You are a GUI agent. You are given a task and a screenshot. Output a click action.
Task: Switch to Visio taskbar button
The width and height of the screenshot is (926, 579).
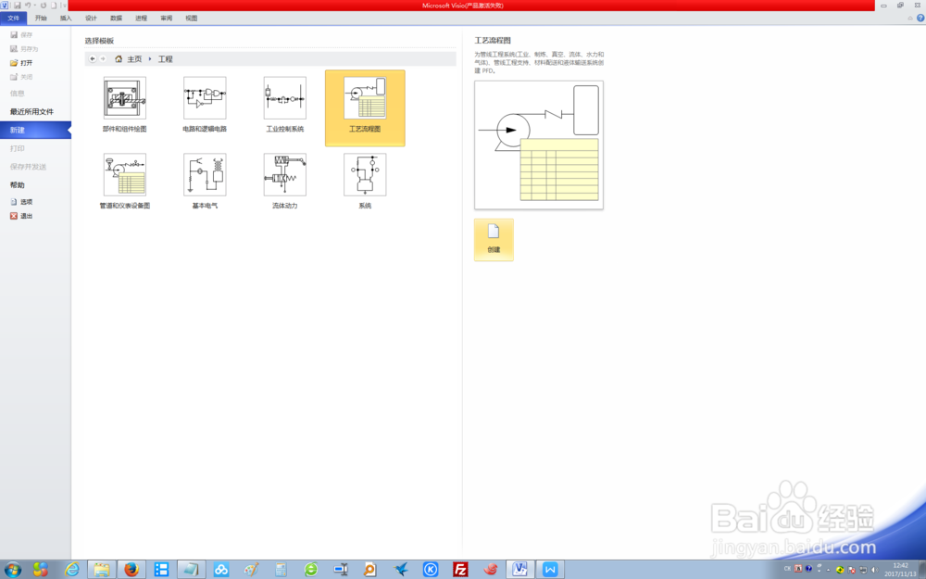pyautogui.click(x=519, y=570)
